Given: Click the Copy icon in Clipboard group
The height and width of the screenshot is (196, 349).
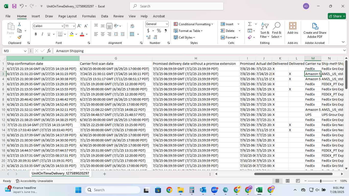Looking at the screenshot, I should pyautogui.click(x=19, y=31).
